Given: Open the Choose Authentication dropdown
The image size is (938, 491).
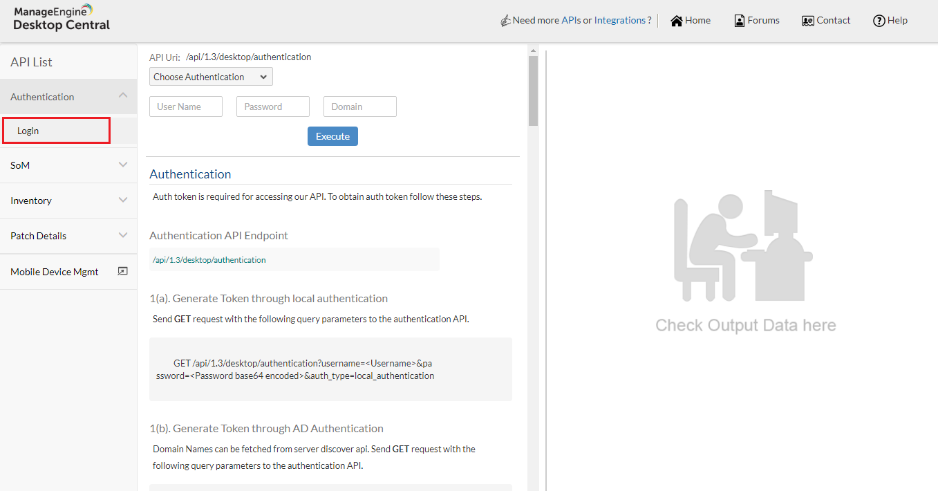Looking at the screenshot, I should [211, 77].
